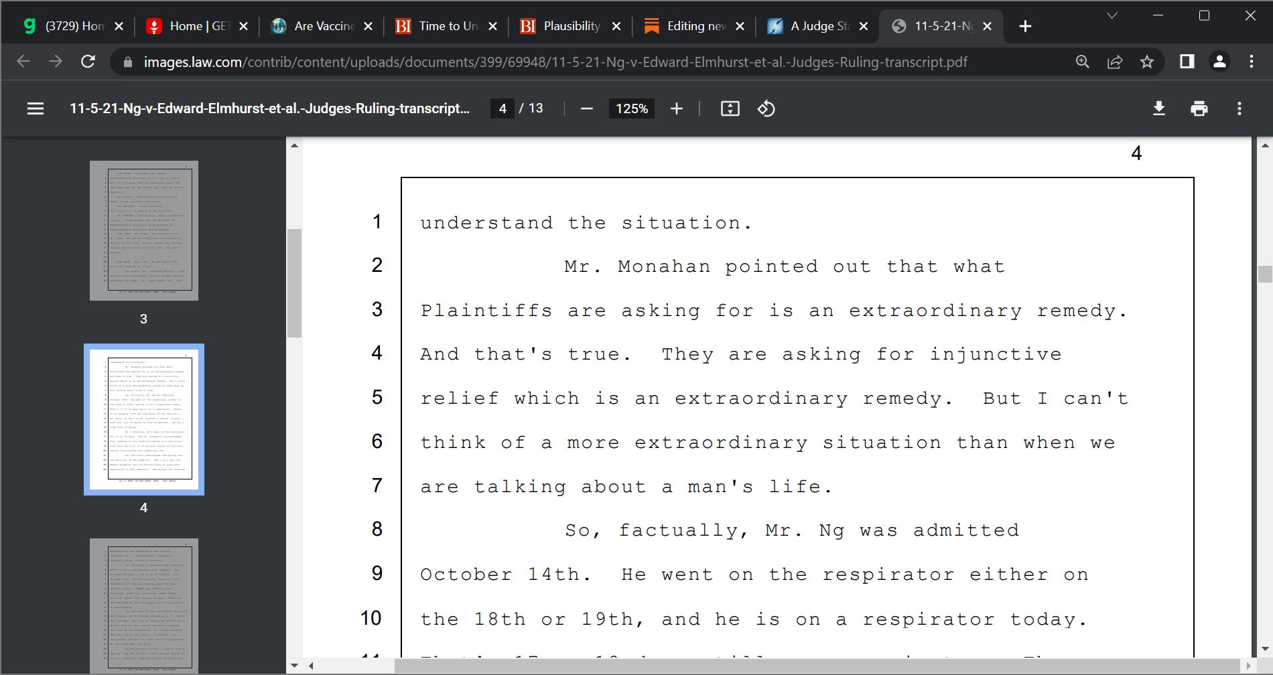1273x675 pixels.
Task: Click the text 'understand the situation.'
Action: tap(586, 222)
